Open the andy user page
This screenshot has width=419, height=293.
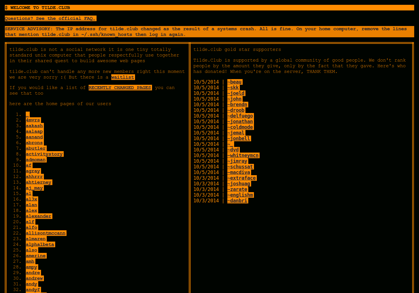[x=31, y=284]
